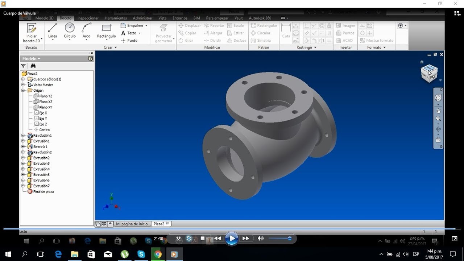Image resolution: width=464 pixels, height=261 pixels.
Task: Select Final de pieza in the browser
Action: (x=41, y=191)
